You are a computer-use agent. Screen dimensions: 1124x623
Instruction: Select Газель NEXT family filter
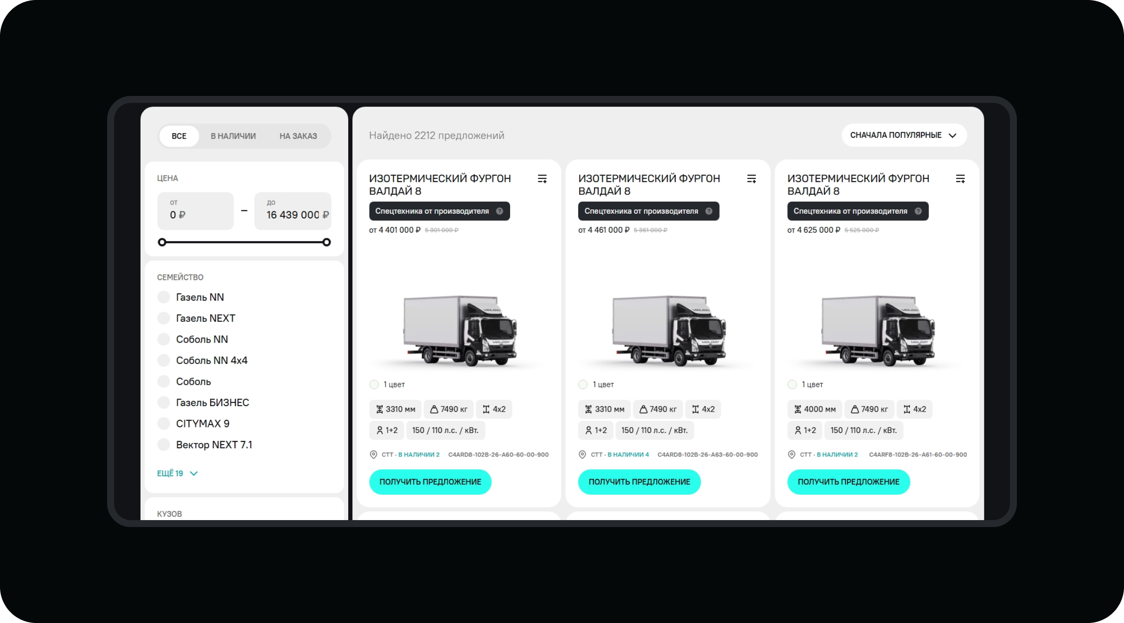pos(164,318)
